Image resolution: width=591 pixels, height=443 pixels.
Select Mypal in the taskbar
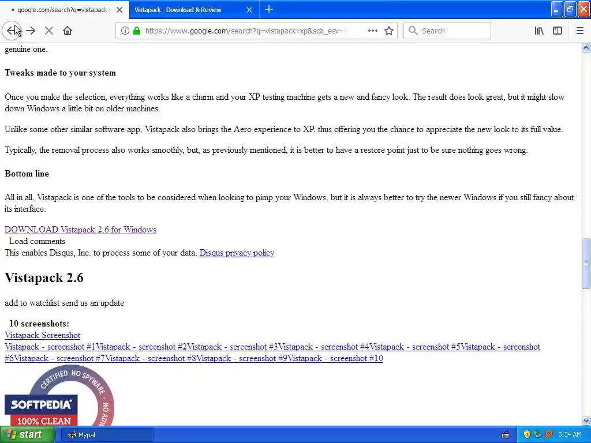click(x=107, y=435)
